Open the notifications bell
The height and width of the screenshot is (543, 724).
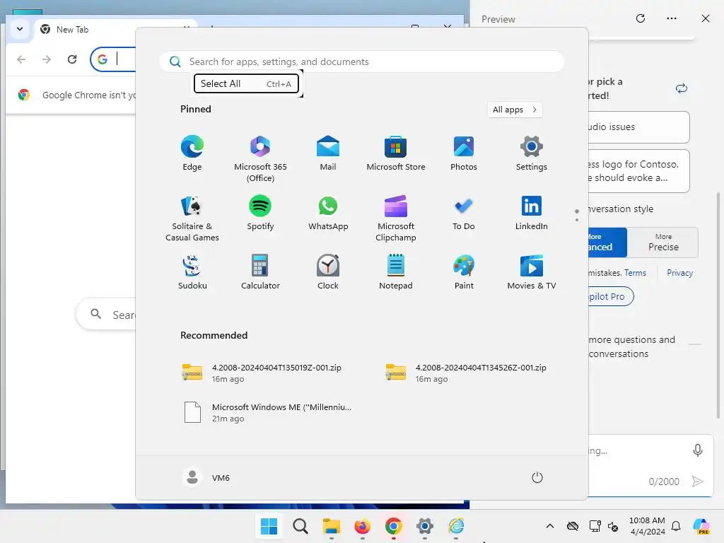click(x=676, y=526)
